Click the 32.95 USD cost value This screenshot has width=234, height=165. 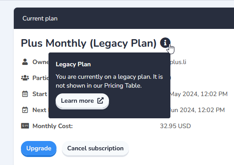click(175, 126)
